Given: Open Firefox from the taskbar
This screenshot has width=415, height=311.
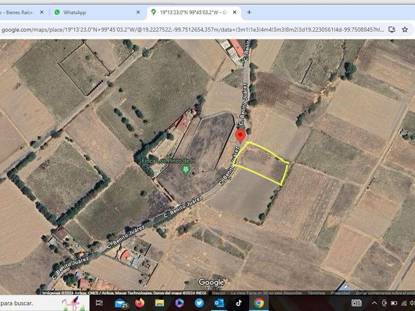Looking at the screenshot, I should [140, 303].
